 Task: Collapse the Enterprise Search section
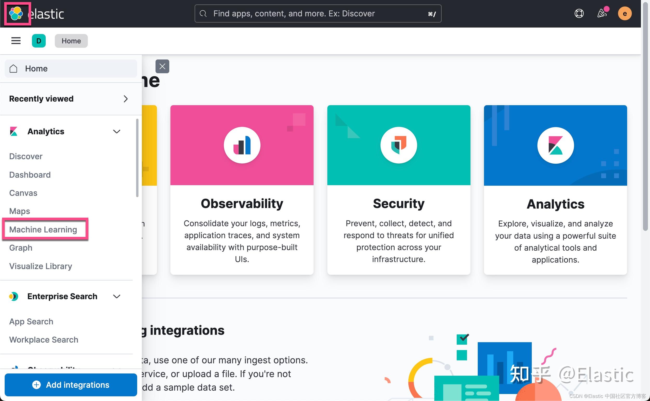[117, 296]
